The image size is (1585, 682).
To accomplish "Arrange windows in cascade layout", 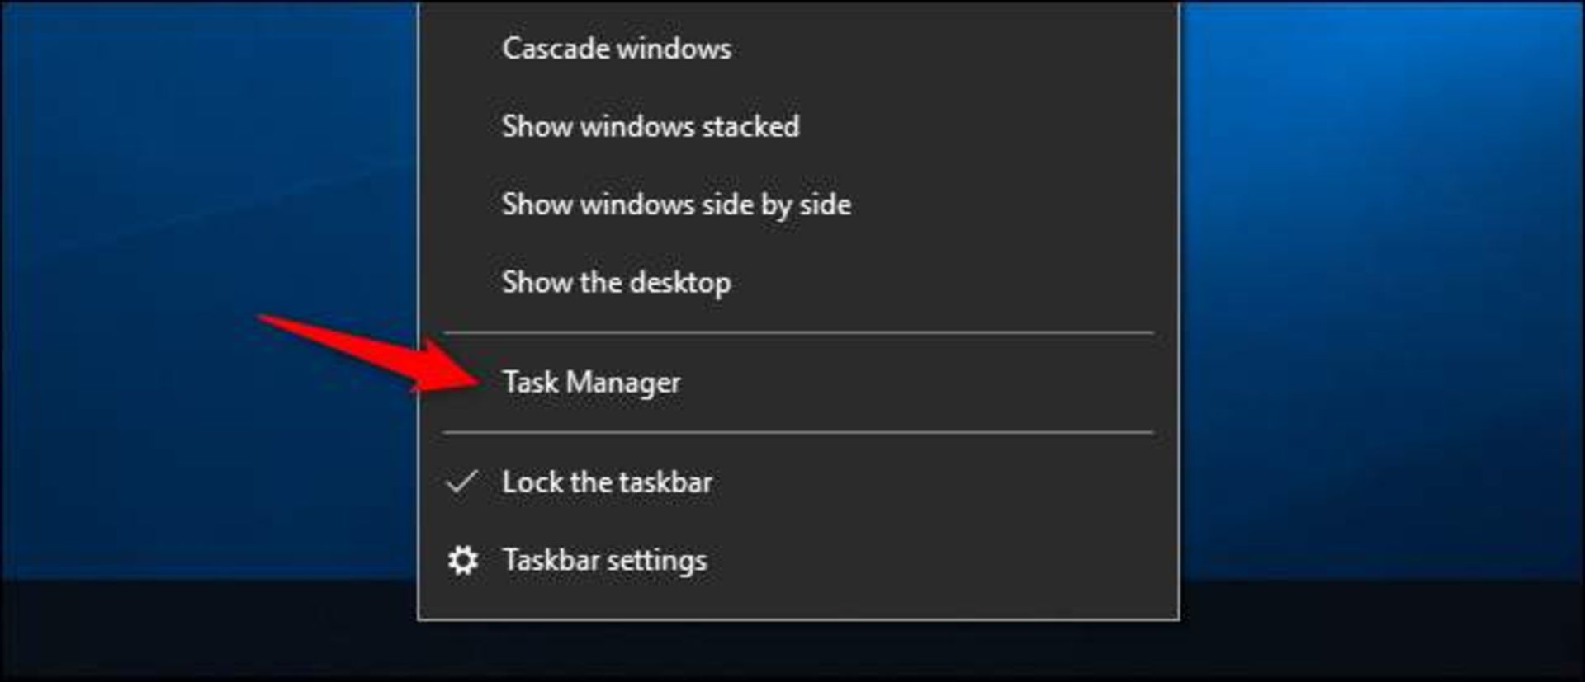I will 616,49.
